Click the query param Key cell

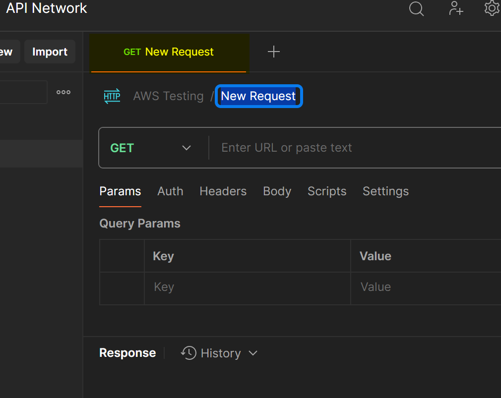tap(247, 287)
